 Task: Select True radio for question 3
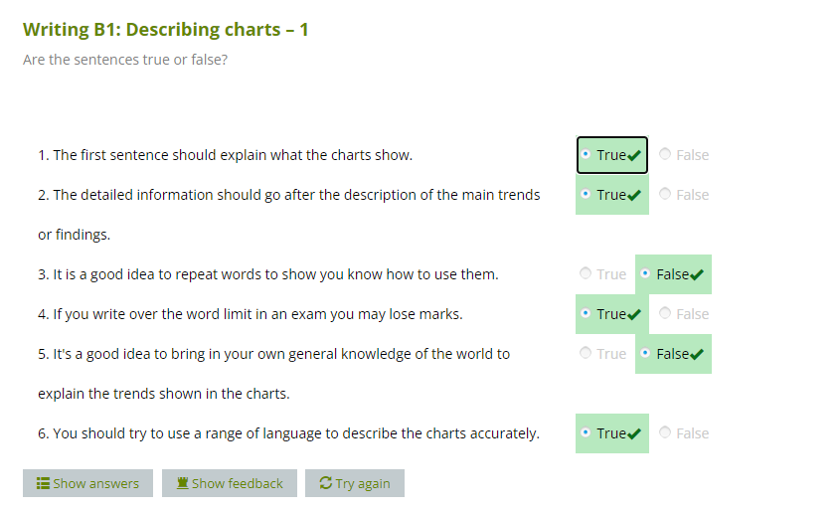point(586,273)
